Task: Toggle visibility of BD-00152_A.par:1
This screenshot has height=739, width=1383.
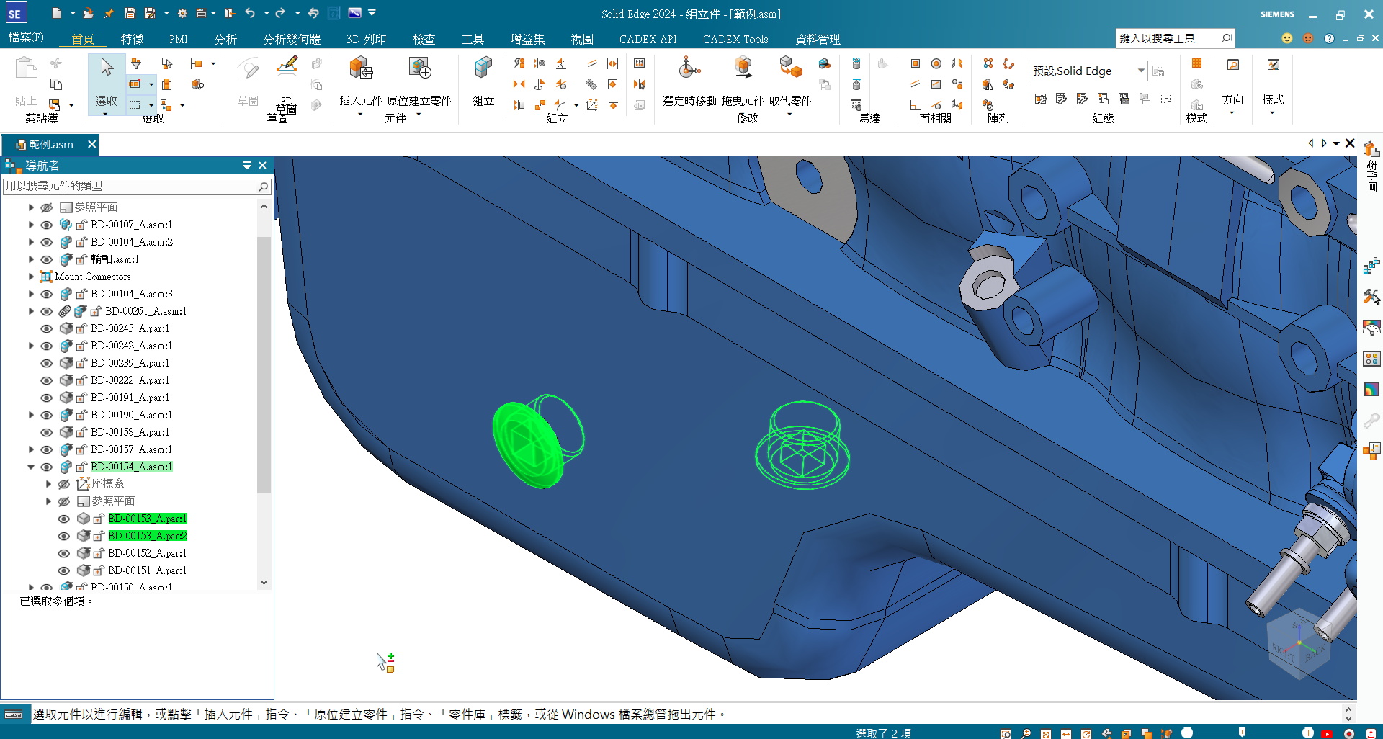Action: (64, 553)
